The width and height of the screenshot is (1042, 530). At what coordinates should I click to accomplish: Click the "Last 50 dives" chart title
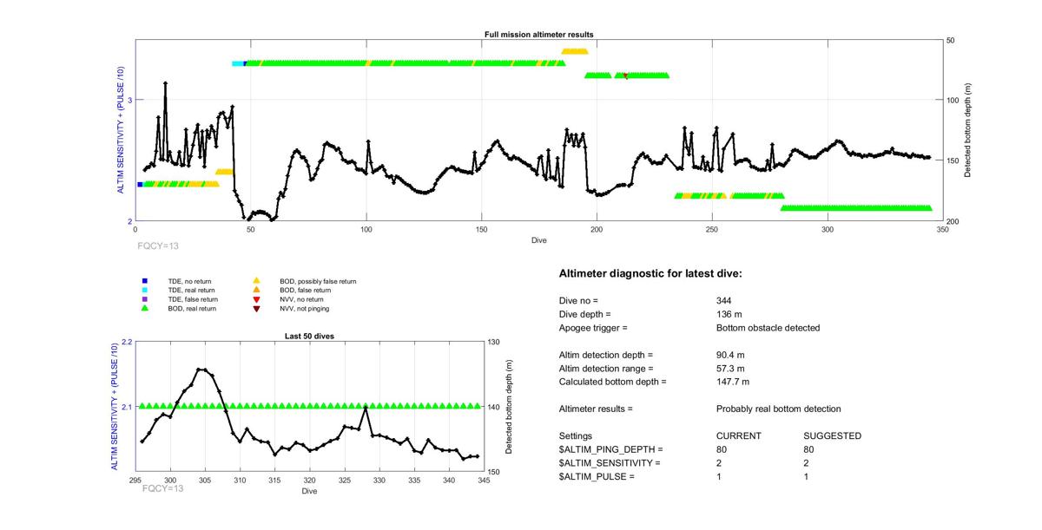(310, 336)
